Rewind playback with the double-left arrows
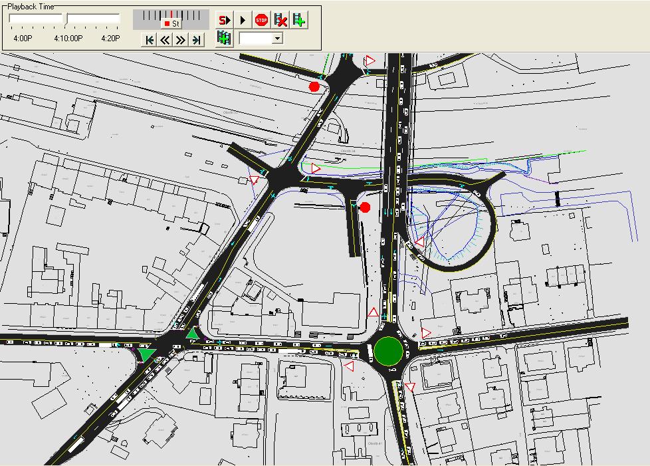This screenshot has width=650, height=466. (165, 40)
